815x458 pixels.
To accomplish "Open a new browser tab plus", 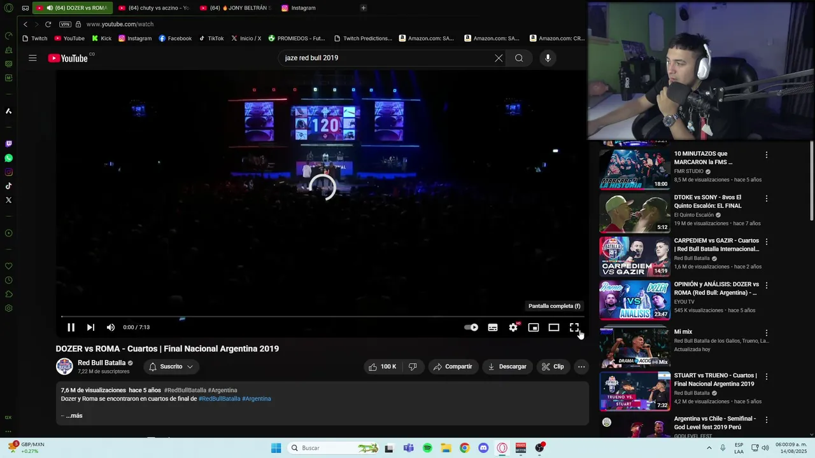I will tap(364, 8).
